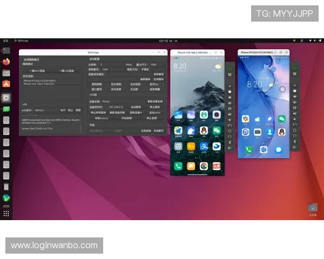Click the device name field showing Phone

pos(123,101)
